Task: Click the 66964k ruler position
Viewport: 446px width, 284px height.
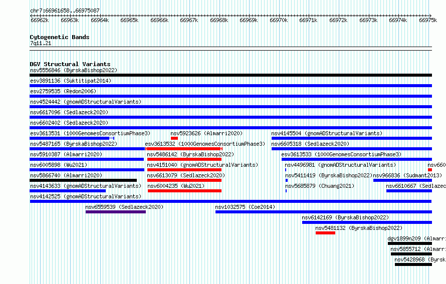Action: click(100, 20)
